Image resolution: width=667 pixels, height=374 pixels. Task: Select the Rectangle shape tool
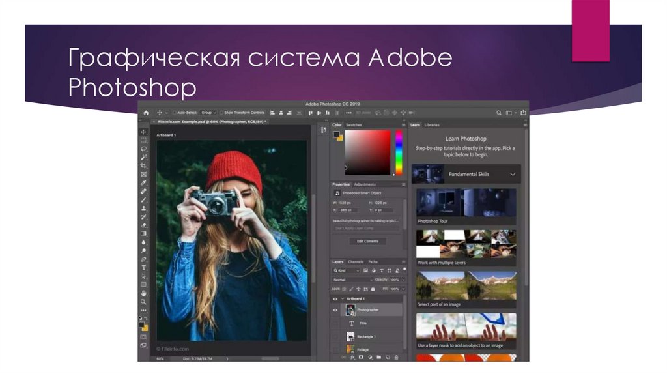point(144,285)
